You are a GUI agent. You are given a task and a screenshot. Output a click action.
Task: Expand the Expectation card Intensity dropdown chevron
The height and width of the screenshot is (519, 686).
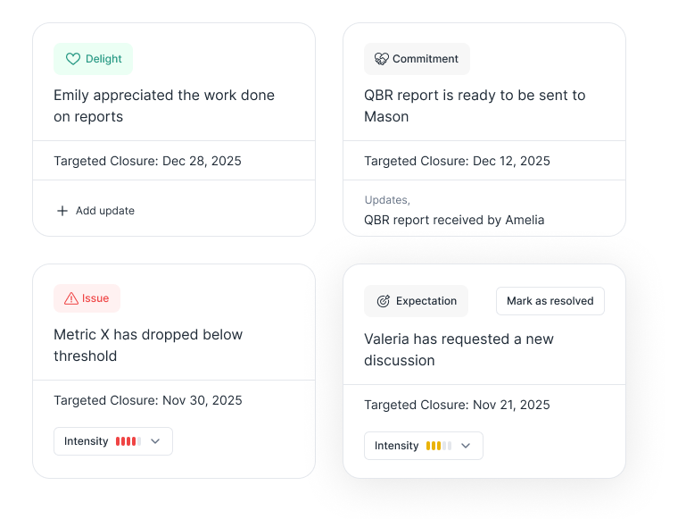466,446
